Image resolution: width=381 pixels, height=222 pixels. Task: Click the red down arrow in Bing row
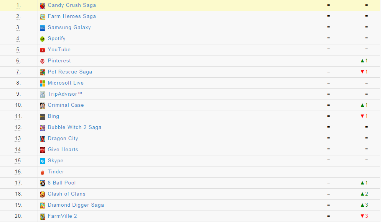point(362,116)
